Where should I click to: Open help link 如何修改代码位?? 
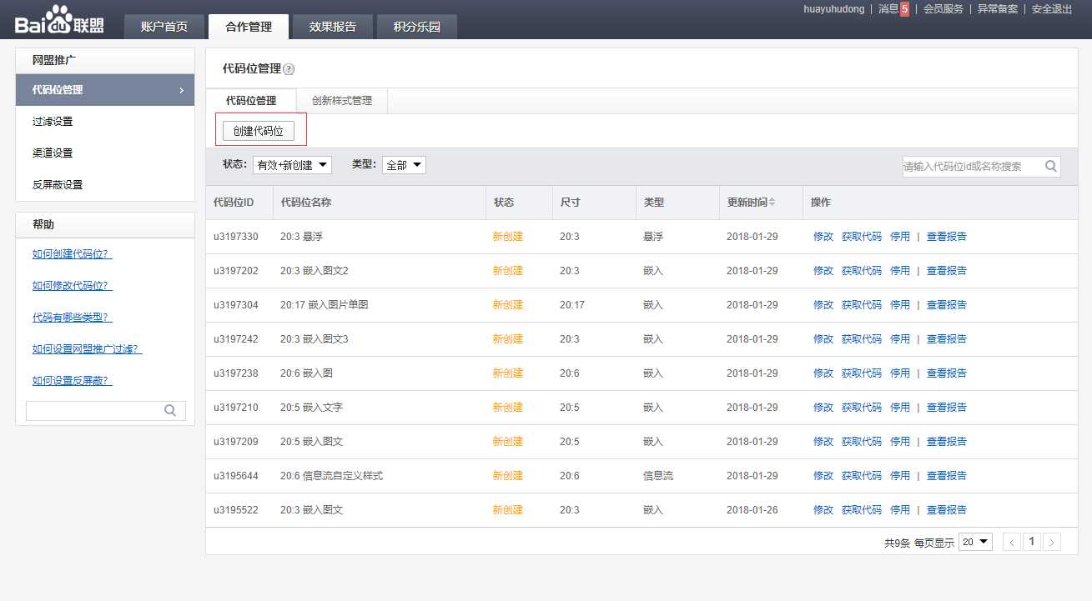pyautogui.click(x=72, y=286)
